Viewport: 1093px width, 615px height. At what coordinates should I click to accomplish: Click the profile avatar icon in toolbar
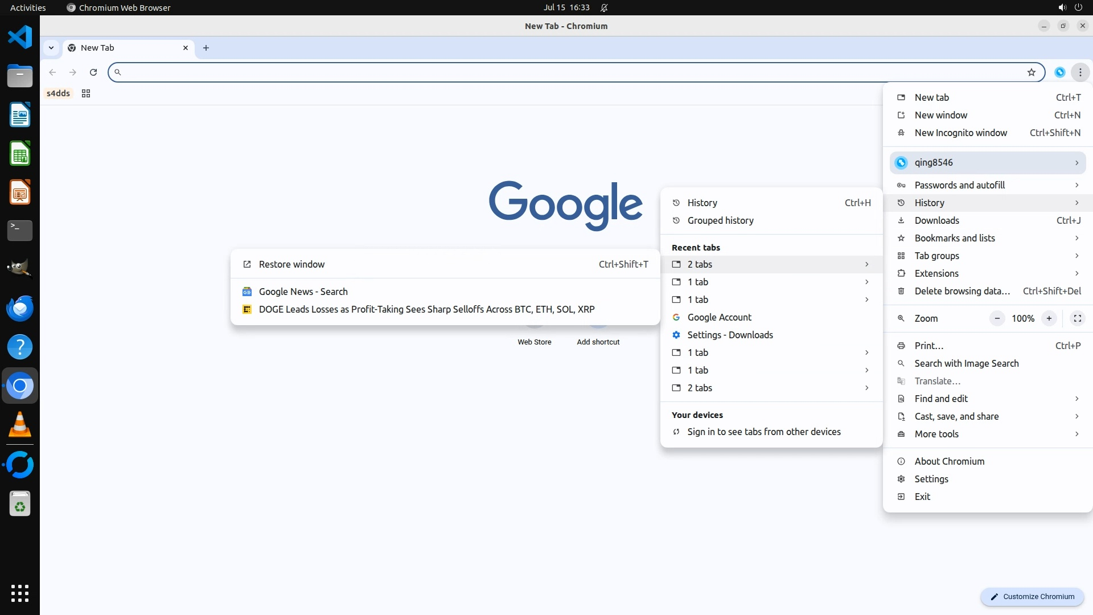click(x=1059, y=72)
